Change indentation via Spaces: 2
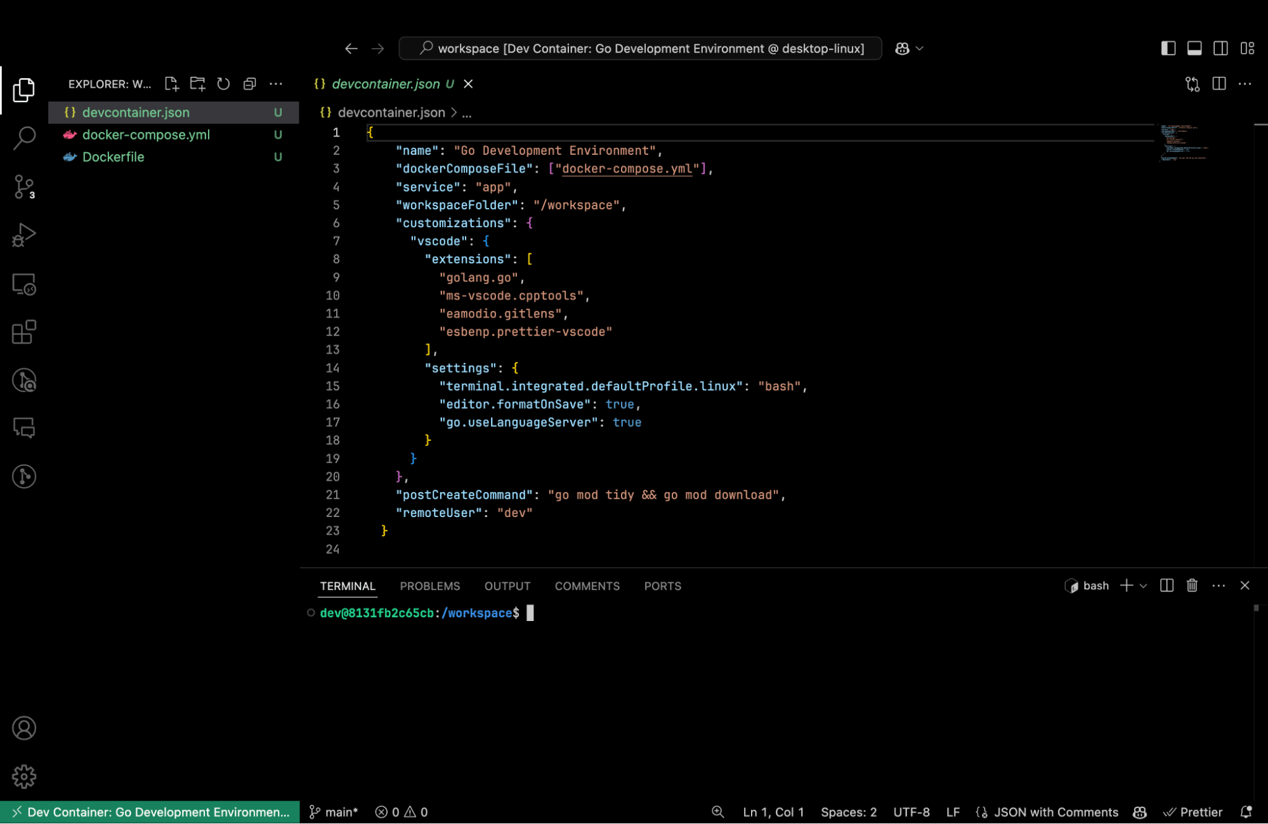The height and width of the screenshot is (824, 1268). [x=849, y=813]
